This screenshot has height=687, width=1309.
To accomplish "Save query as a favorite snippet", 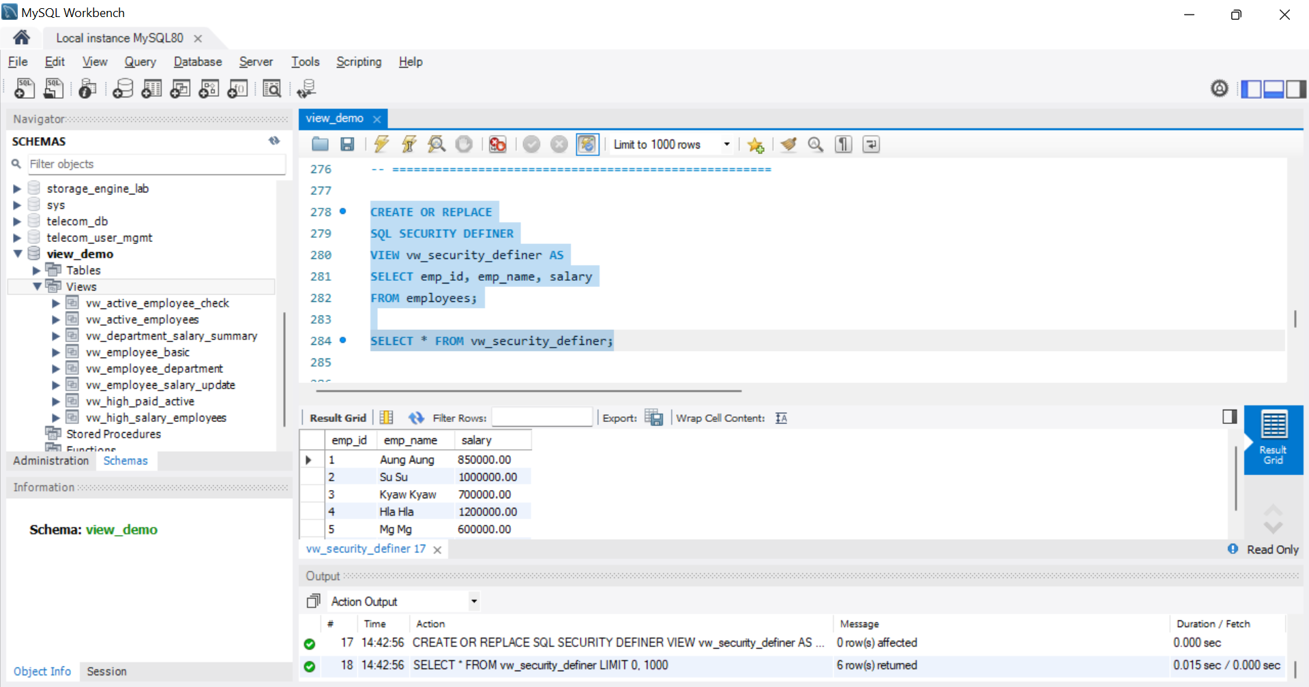I will [755, 144].
